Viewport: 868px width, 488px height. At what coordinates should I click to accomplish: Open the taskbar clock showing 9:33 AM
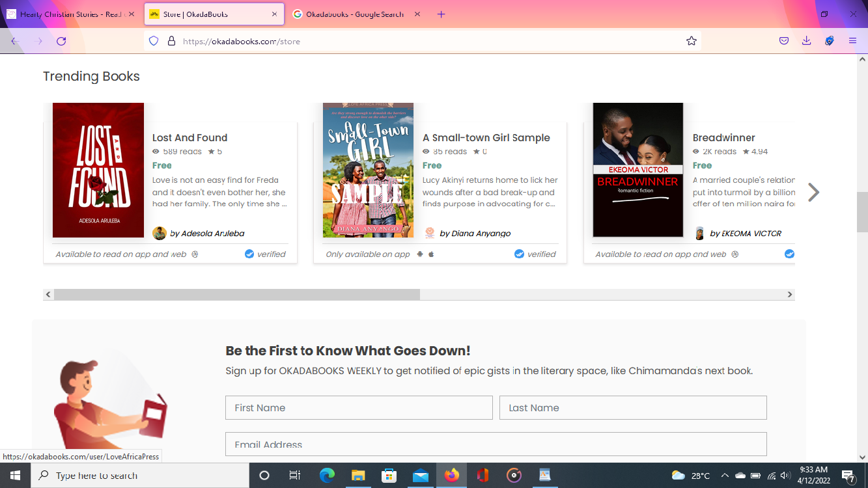point(812,476)
